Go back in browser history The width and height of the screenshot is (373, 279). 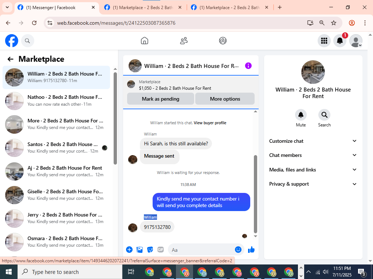point(8,23)
